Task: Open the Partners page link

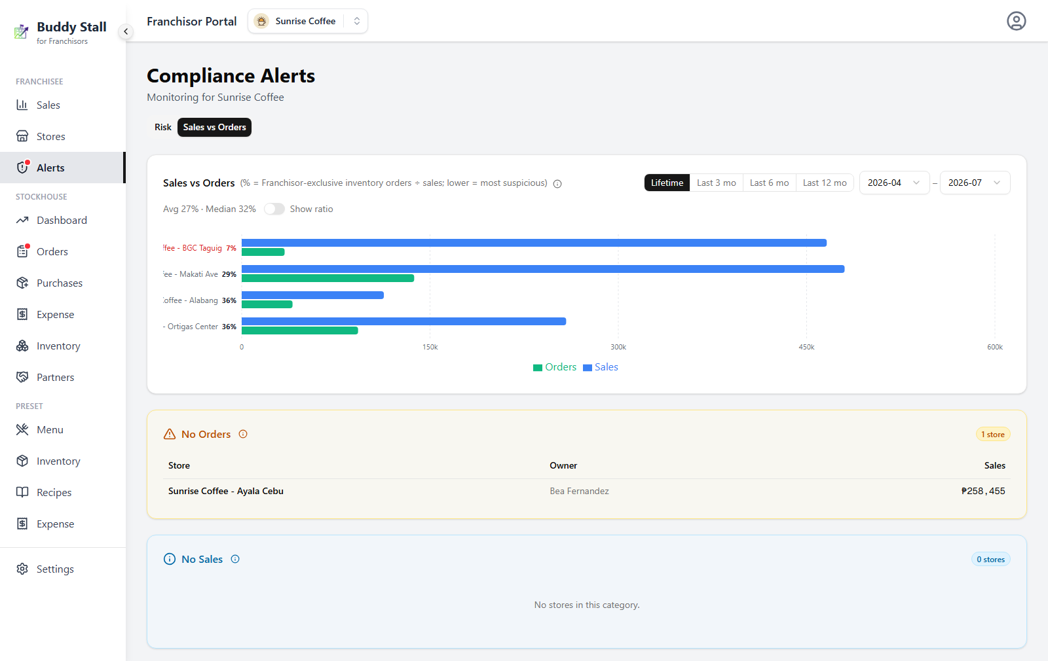Action: point(63,377)
